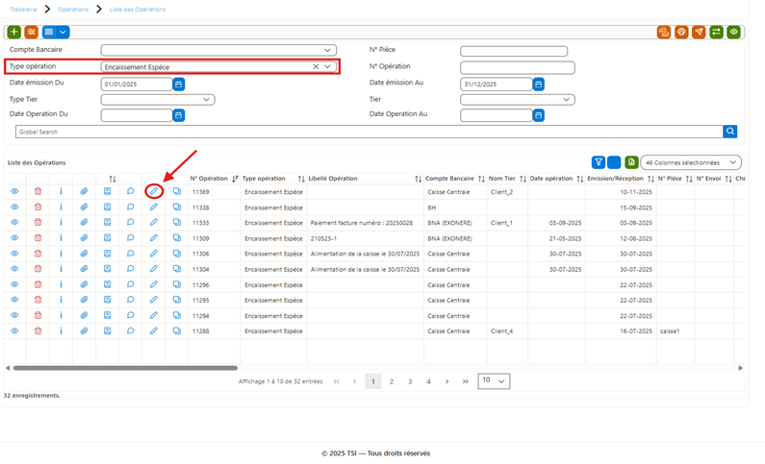Clear the Encaissement Espèce selection with X
Image resolution: width=765 pixels, height=464 pixels.
point(316,66)
